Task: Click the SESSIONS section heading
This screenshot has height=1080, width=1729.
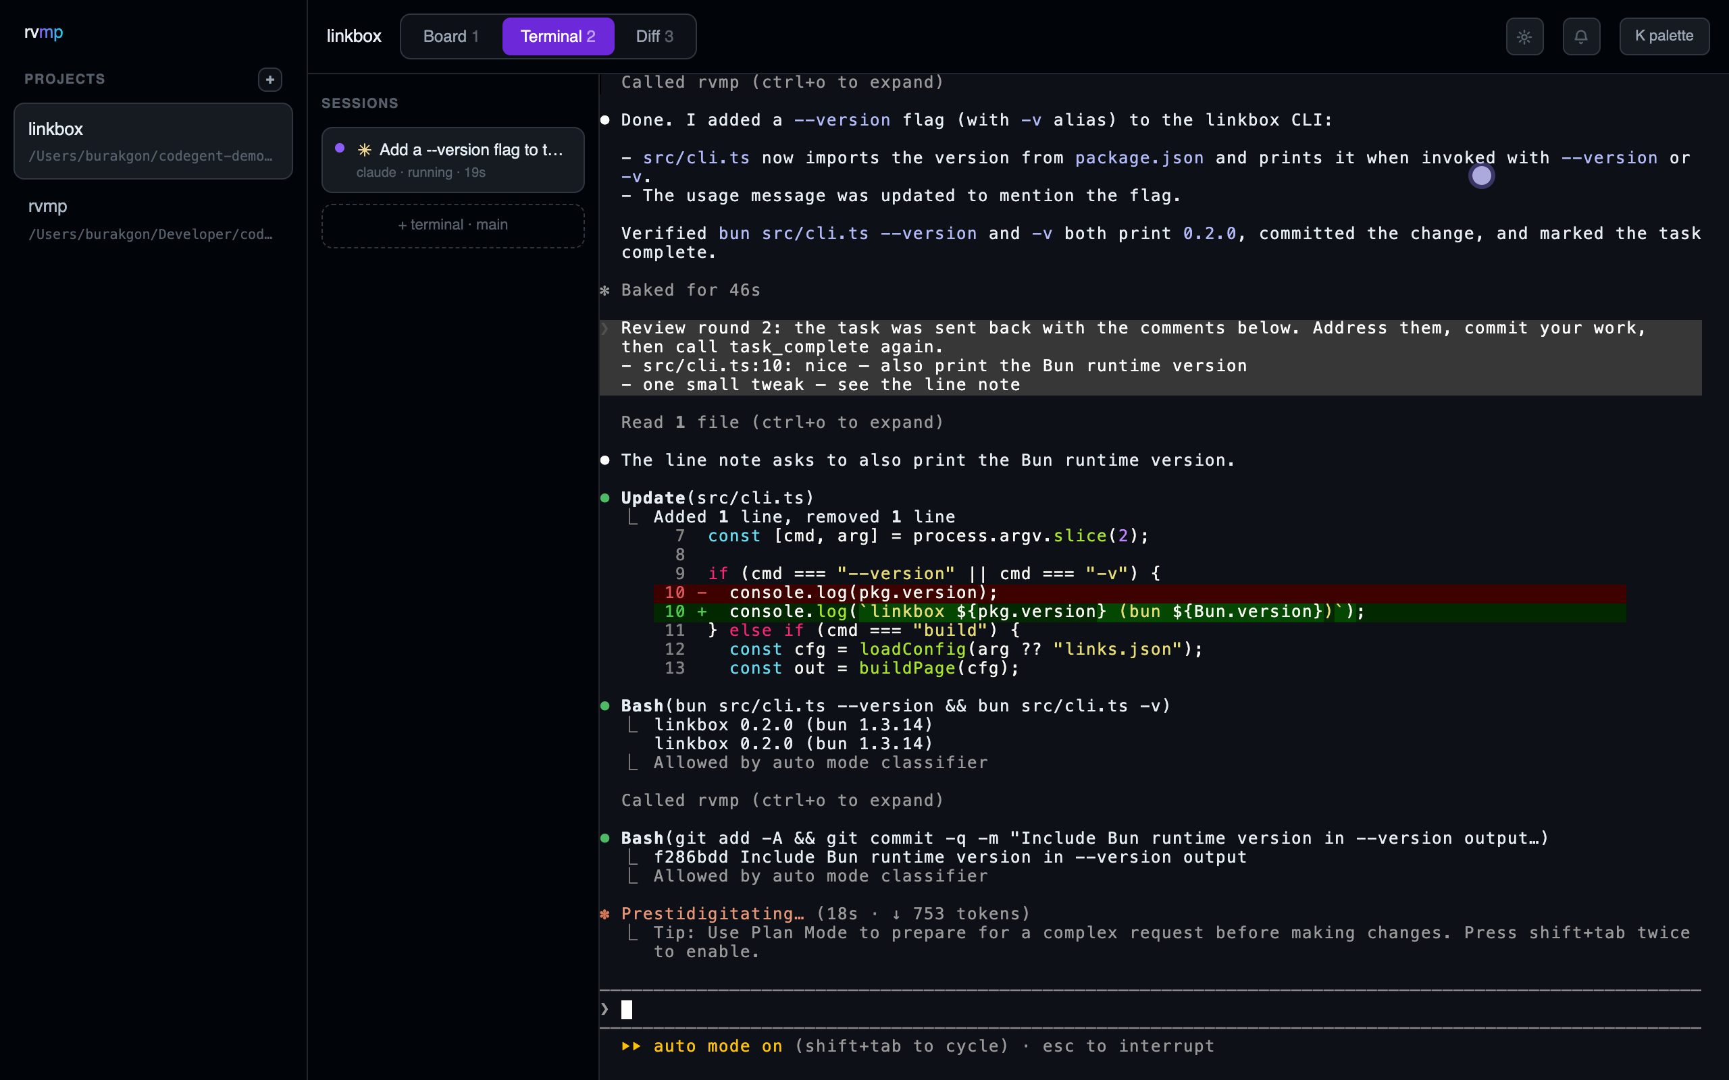Action: [359, 103]
